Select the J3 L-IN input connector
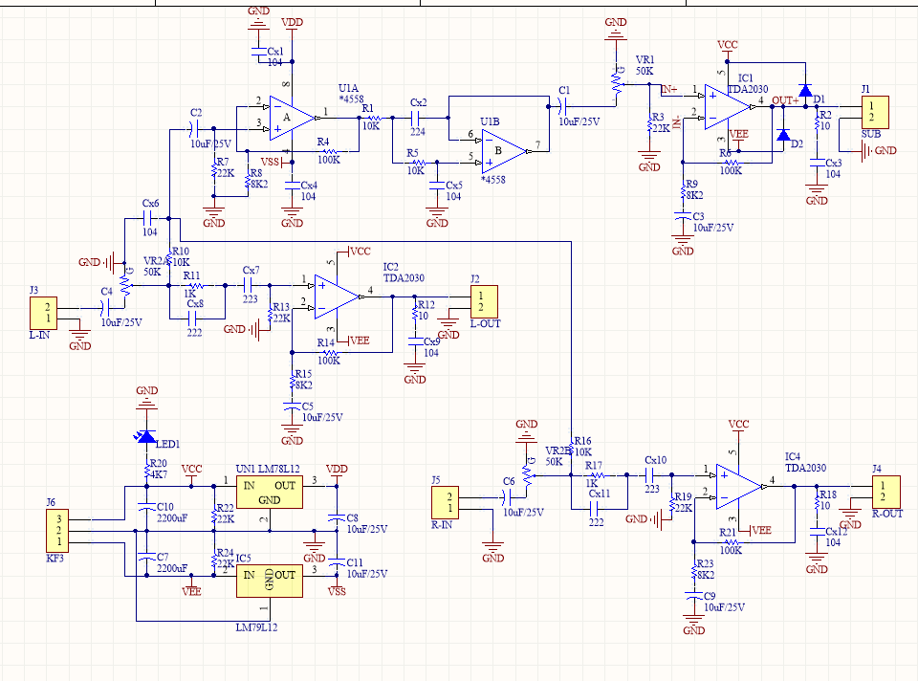The height and width of the screenshot is (681, 918). 43,312
